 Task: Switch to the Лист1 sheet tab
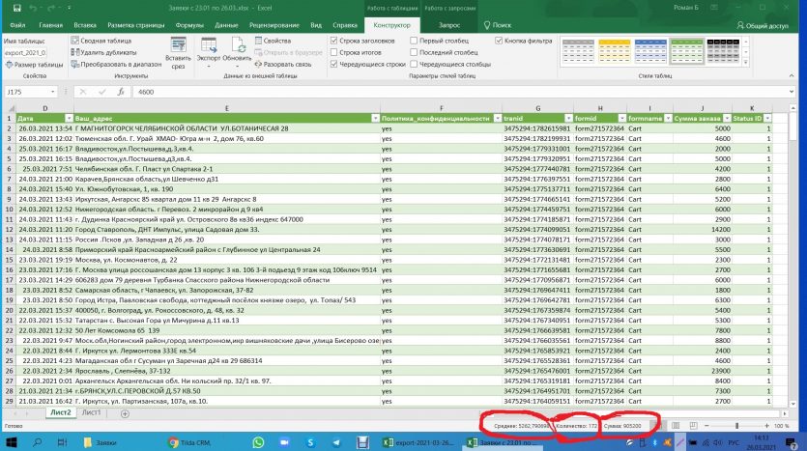(x=91, y=411)
